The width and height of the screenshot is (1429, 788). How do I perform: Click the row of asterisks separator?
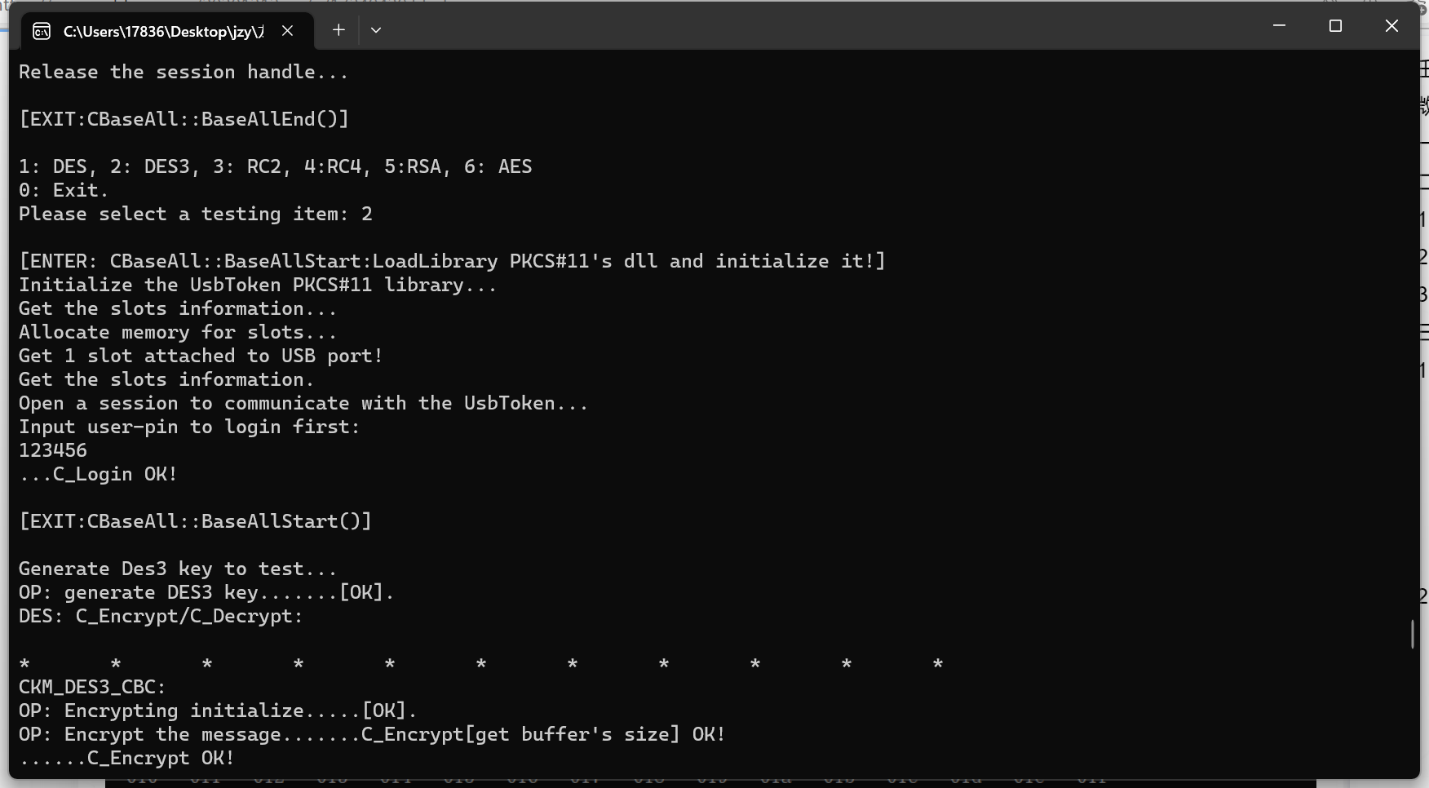click(x=481, y=663)
